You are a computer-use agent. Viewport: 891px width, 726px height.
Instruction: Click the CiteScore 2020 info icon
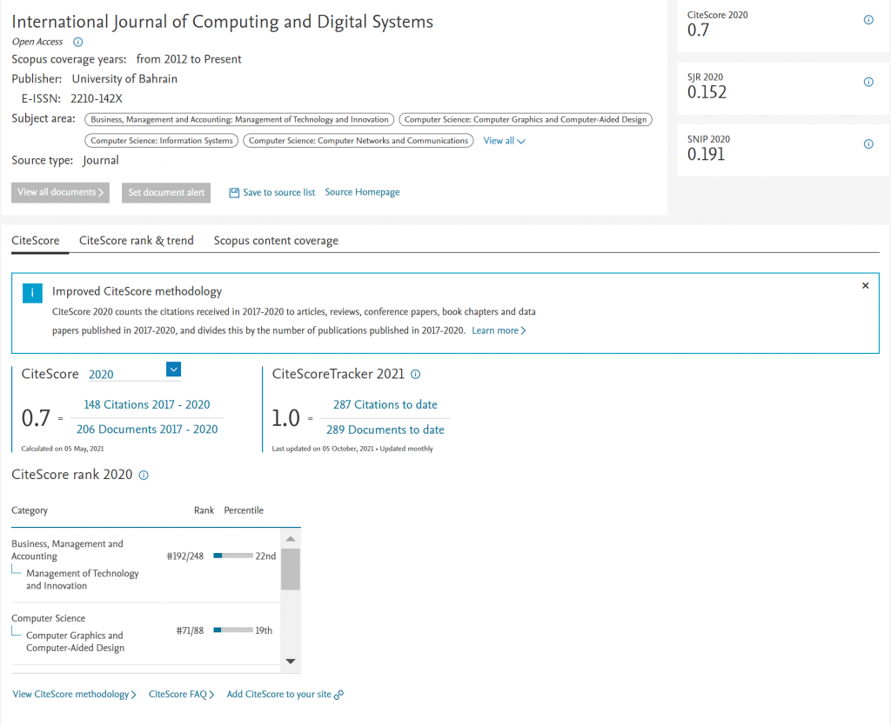pyautogui.click(x=868, y=20)
